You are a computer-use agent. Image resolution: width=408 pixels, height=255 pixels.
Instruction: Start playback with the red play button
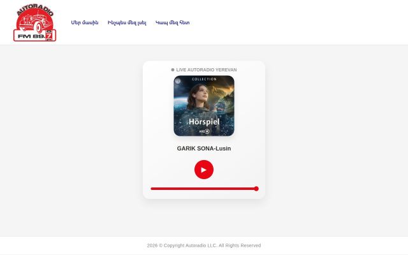point(204,170)
